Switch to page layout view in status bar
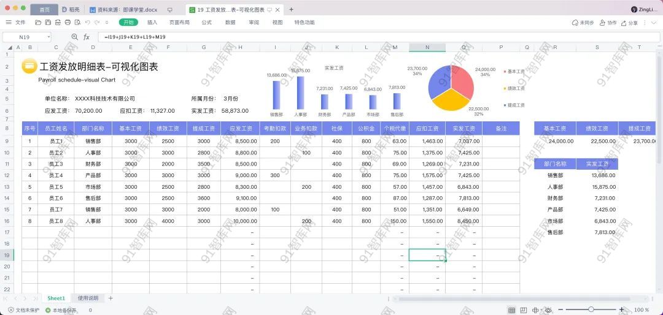This screenshot has height=315, width=663. (524, 310)
